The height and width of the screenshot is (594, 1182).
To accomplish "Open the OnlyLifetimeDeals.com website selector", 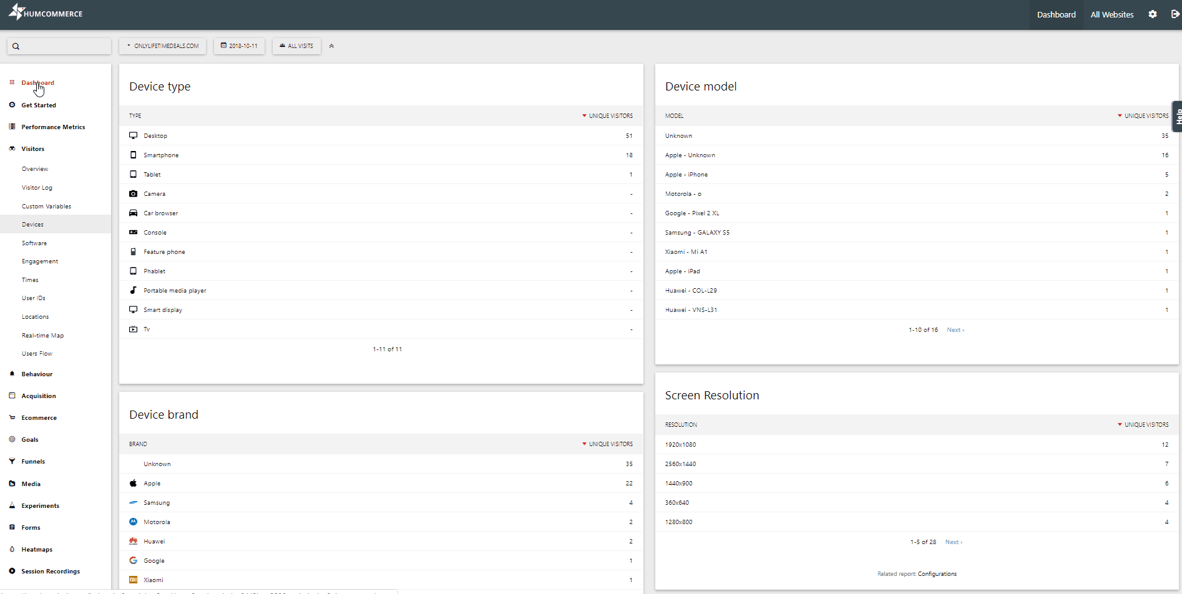I will tap(163, 46).
